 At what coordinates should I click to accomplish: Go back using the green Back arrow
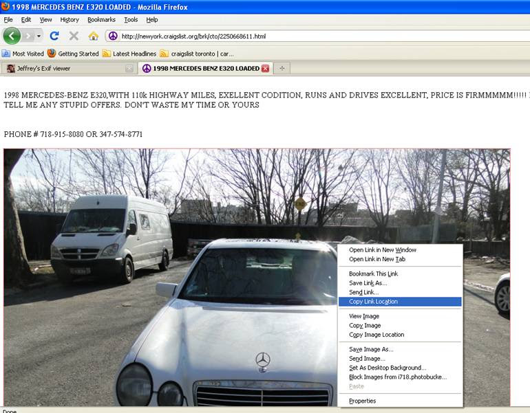coord(12,36)
